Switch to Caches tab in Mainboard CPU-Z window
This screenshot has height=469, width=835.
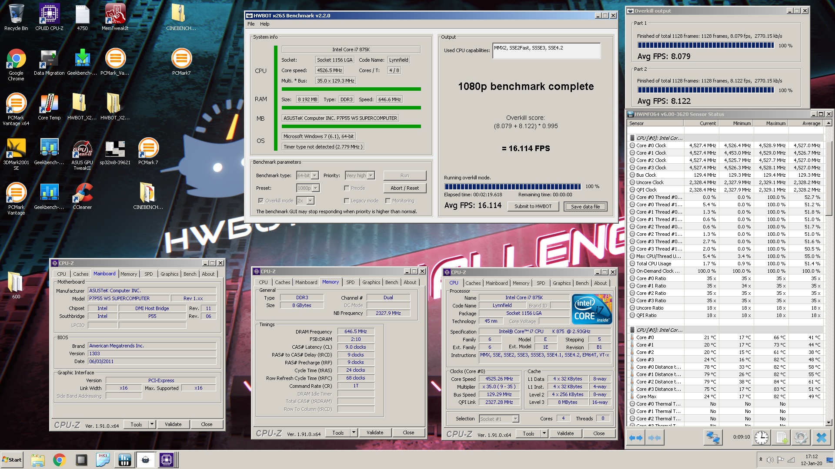80,274
